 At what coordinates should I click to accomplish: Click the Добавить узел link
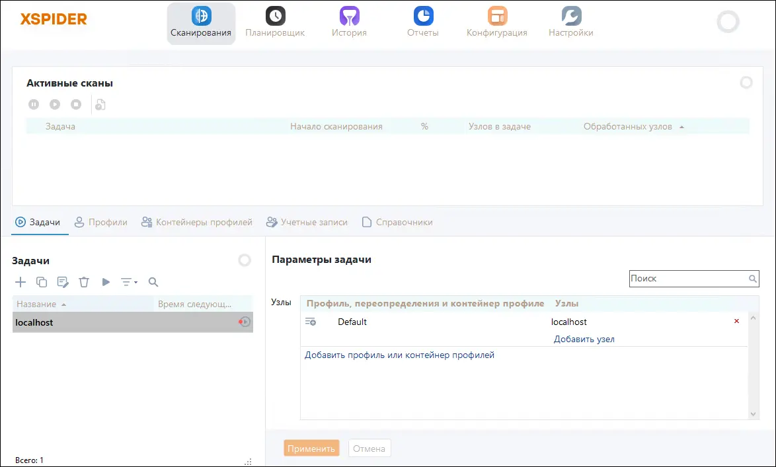(584, 340)
